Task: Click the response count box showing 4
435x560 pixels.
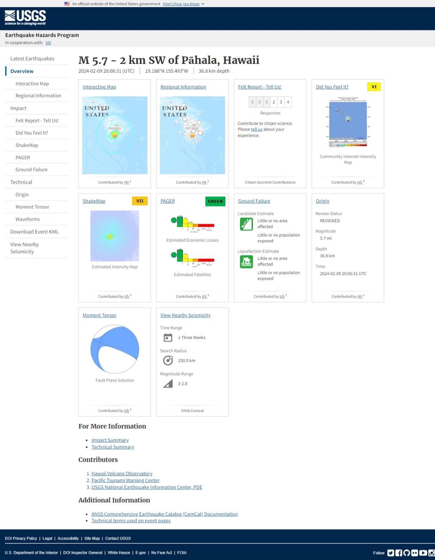Action: [288, 102]
